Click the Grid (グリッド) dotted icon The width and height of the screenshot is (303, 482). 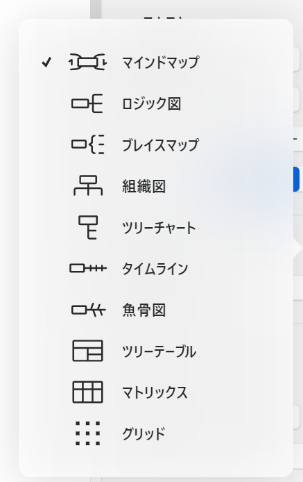point(88,433)
